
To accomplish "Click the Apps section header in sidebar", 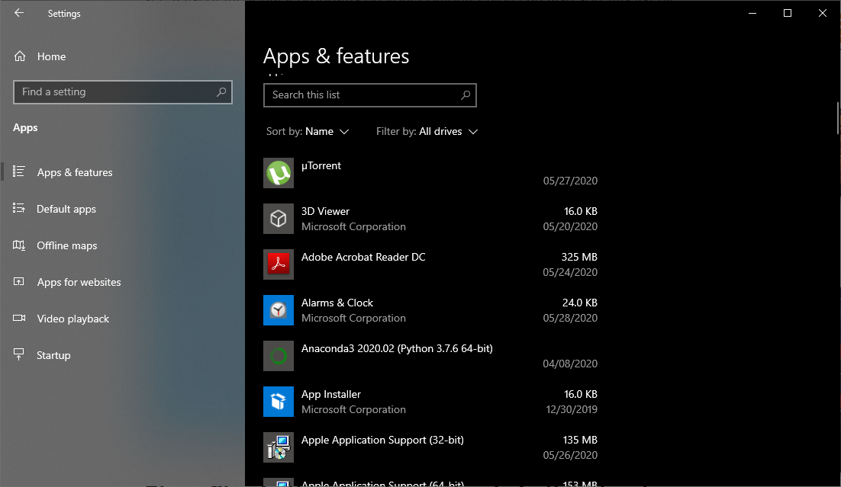I will pyautogui.click(x=25, y=127).
